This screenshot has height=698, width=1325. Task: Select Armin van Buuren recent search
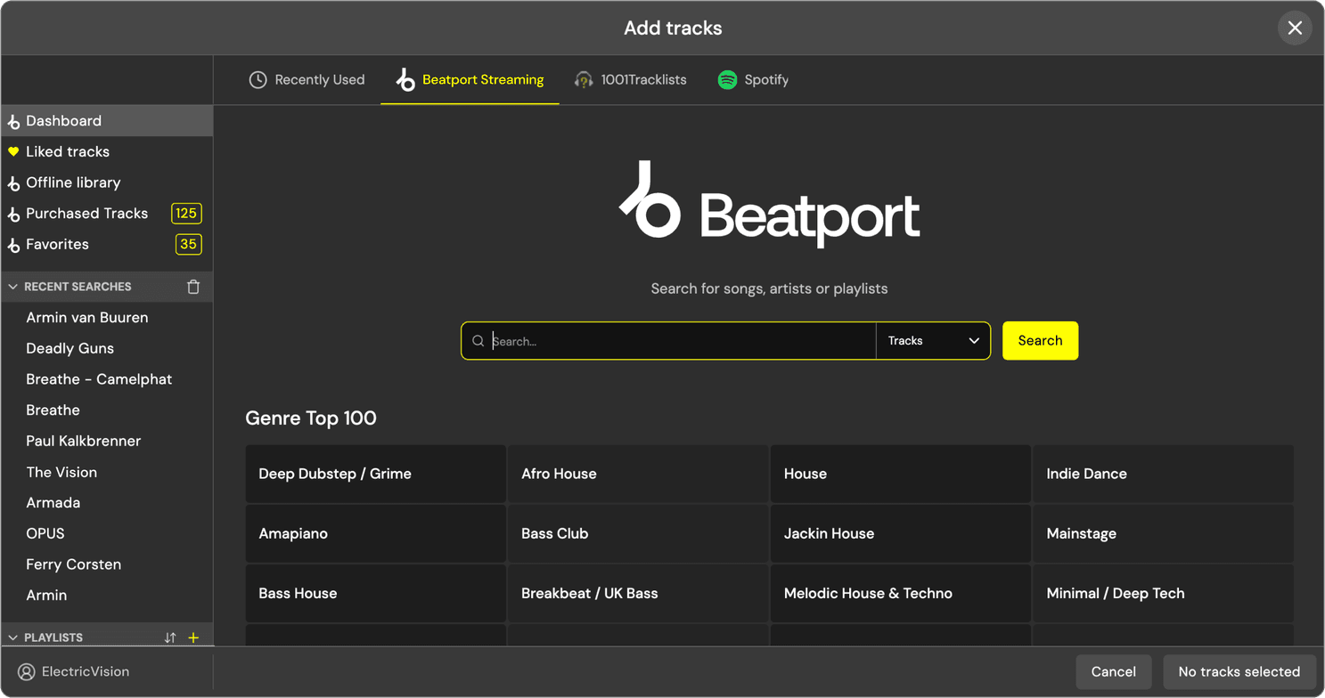(86, 317)
